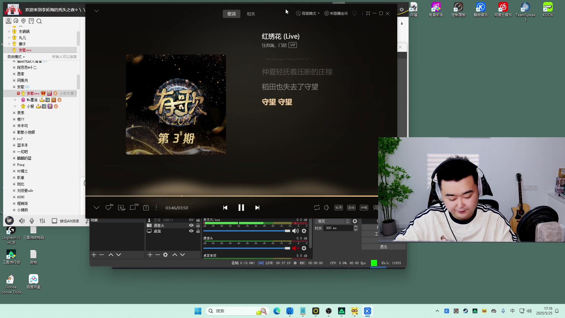
Task: Open the 音效 sound effects button
Action: click(351, 208)
